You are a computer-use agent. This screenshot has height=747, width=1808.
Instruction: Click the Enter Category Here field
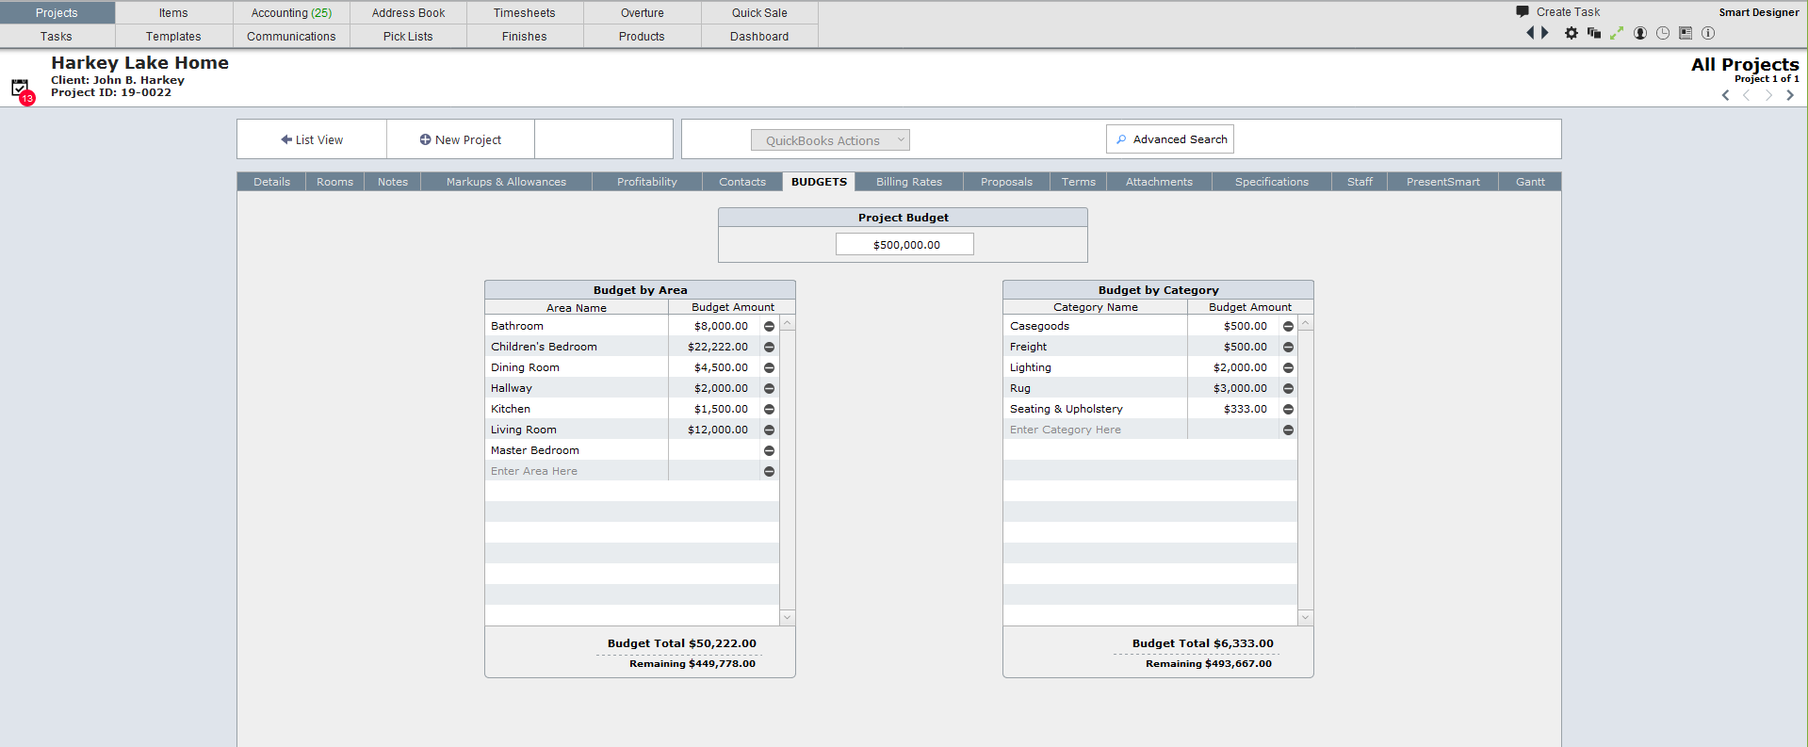click(1095, 430)
